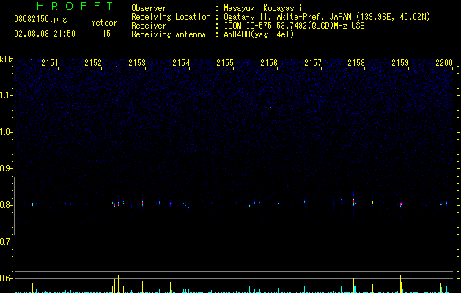The height and width of the screenshot is (293, 461).
Task: Click the 2157 time axis label
Action: click(313, 62)
